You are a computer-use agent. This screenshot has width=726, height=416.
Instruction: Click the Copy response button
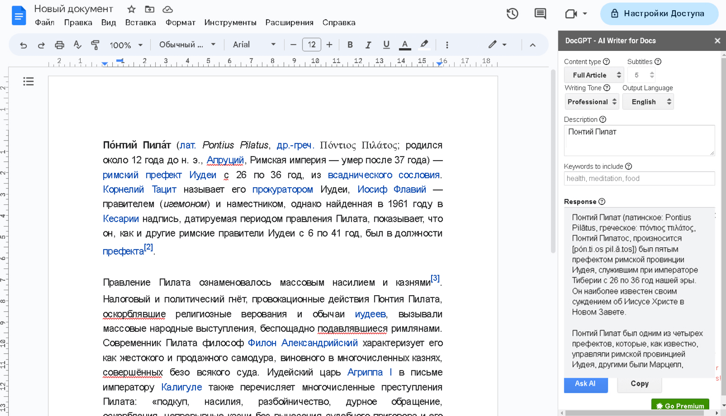tap(639, 384)
